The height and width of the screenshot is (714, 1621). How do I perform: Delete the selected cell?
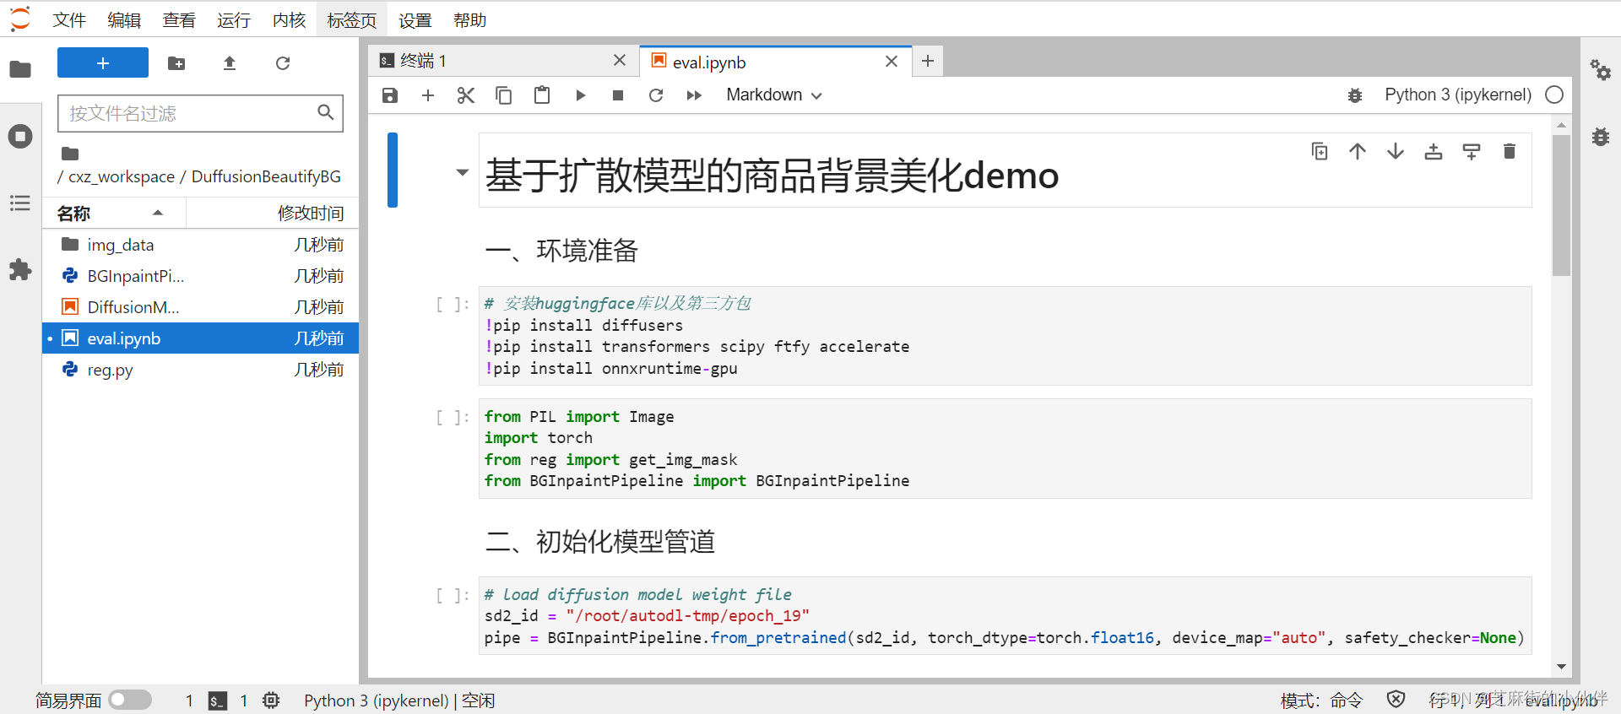click(x=1510, y=151)
